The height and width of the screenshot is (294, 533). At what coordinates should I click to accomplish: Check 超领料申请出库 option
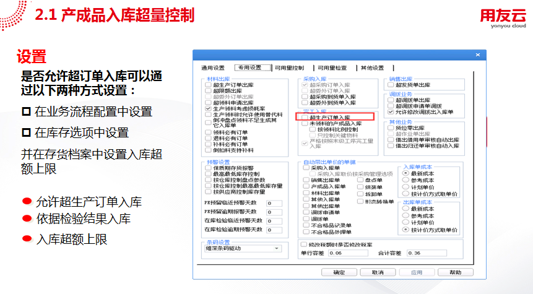click(x=209, y=102)
